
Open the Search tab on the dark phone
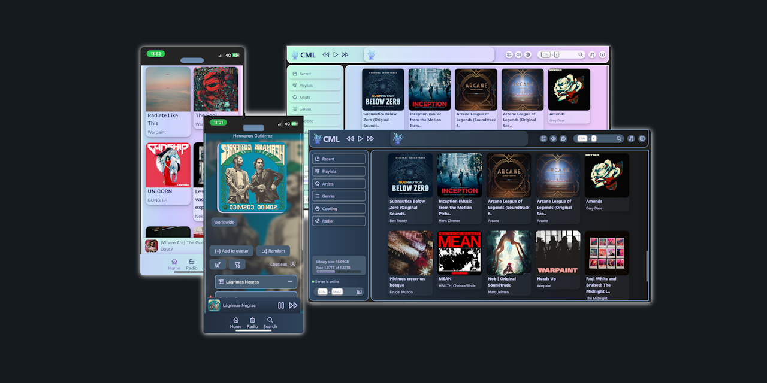(270, 323)
